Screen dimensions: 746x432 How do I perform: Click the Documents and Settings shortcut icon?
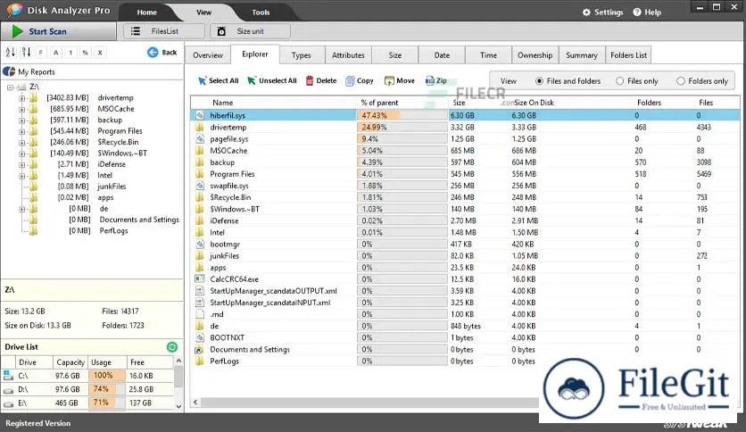click(199, 350)
